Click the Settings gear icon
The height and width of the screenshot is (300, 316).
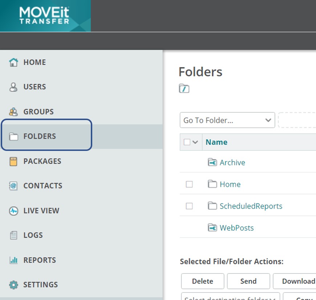pyautogui.click(x=13, y=285)
